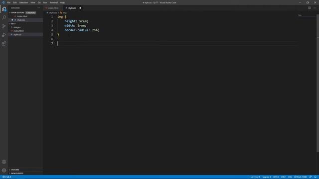
Task: Click the 1 UNSAVED badge
Action: 31,12
